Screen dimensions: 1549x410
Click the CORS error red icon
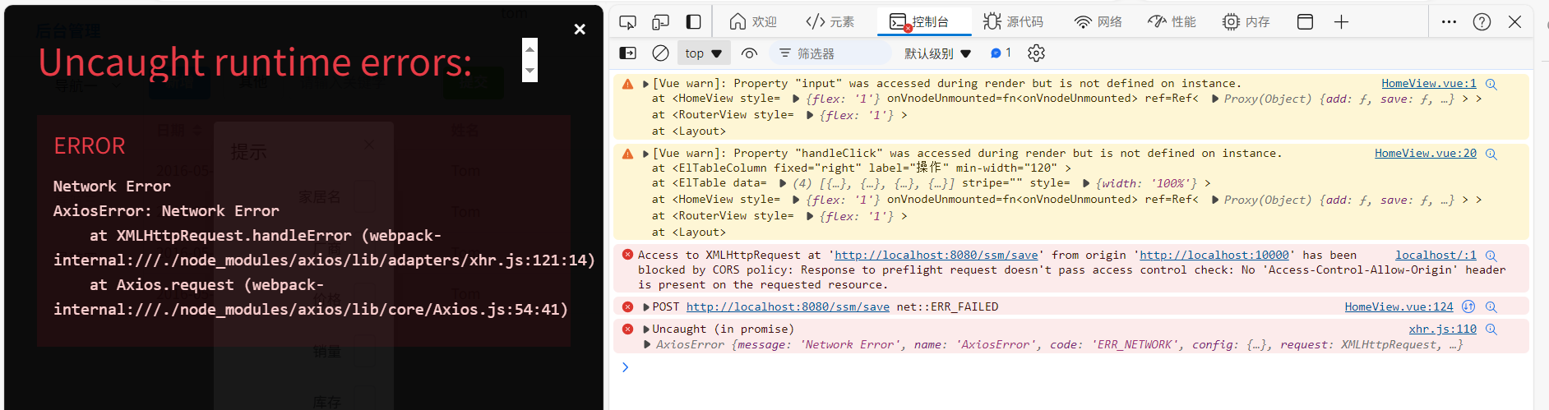tap(627, 256)
